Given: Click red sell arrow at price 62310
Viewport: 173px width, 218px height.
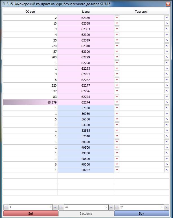Looking at the screenshot, I should 117,46.
